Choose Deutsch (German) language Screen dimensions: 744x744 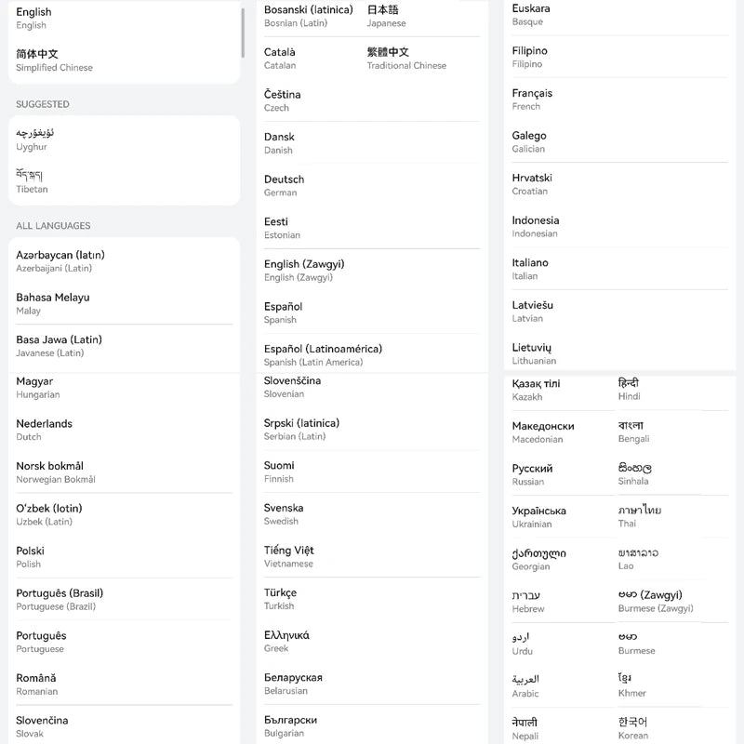pyautogui.click(x=285, y=185)
